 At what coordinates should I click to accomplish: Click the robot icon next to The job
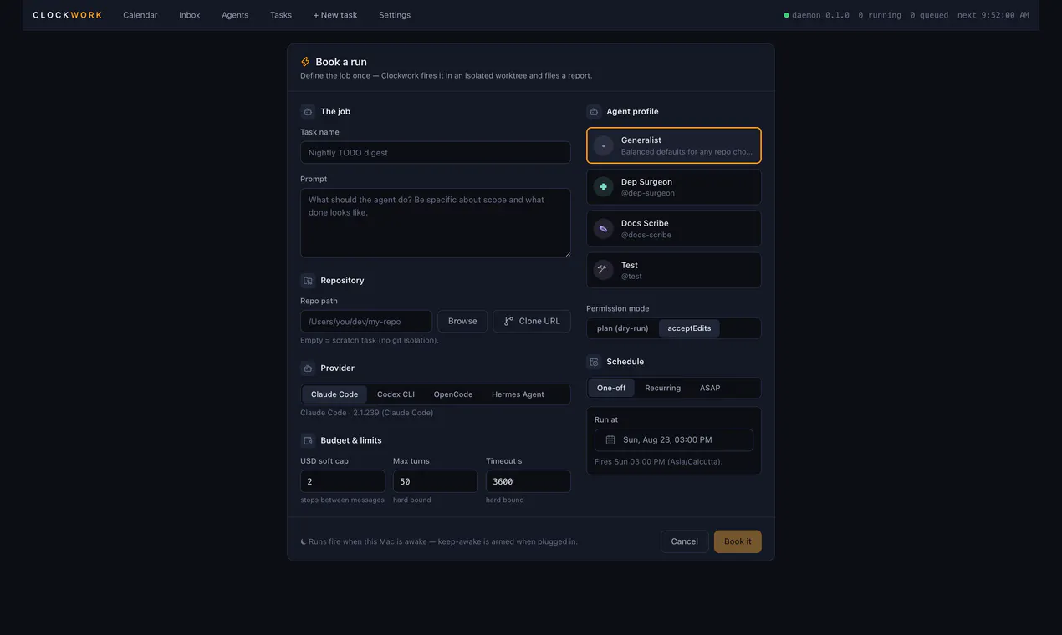308,111
